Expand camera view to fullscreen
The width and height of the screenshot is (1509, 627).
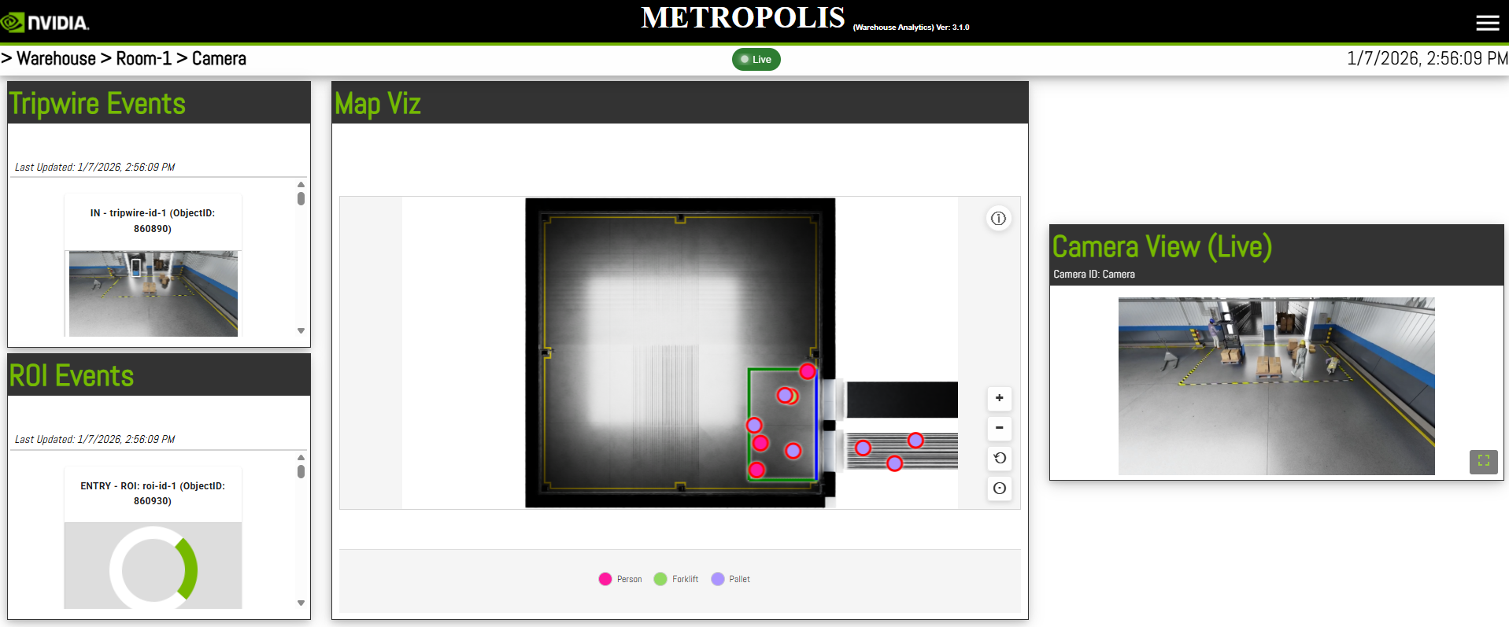[1483, 461]
